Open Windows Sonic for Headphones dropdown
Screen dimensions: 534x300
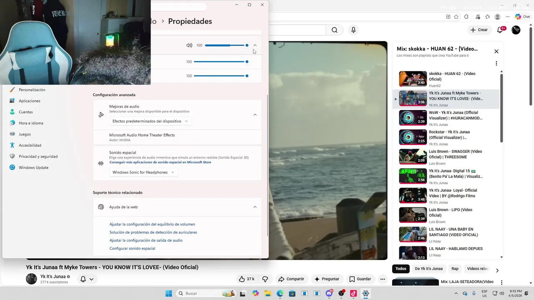pos(144,172)
